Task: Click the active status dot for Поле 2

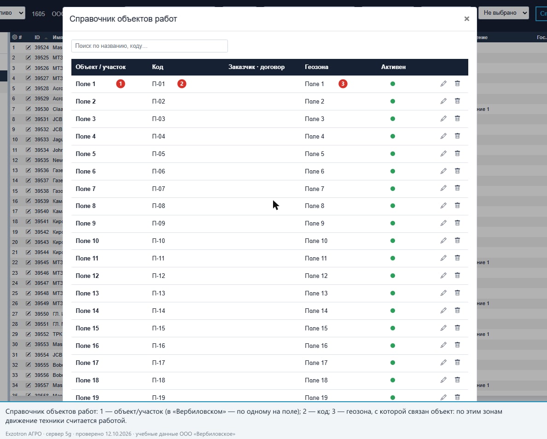Action: pyautogui.click(x=393, y=101)
